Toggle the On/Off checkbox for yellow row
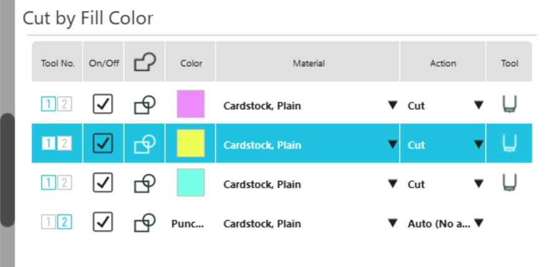 [x=103, y=144]
